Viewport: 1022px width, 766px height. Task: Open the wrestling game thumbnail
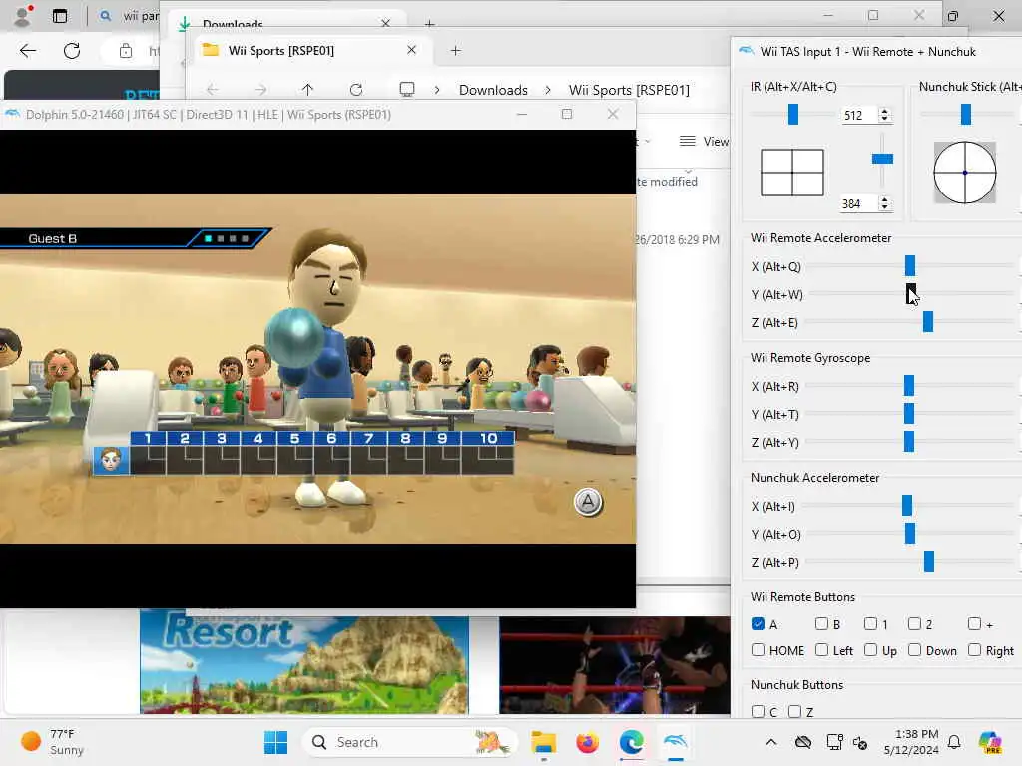[x=615, y=665]
